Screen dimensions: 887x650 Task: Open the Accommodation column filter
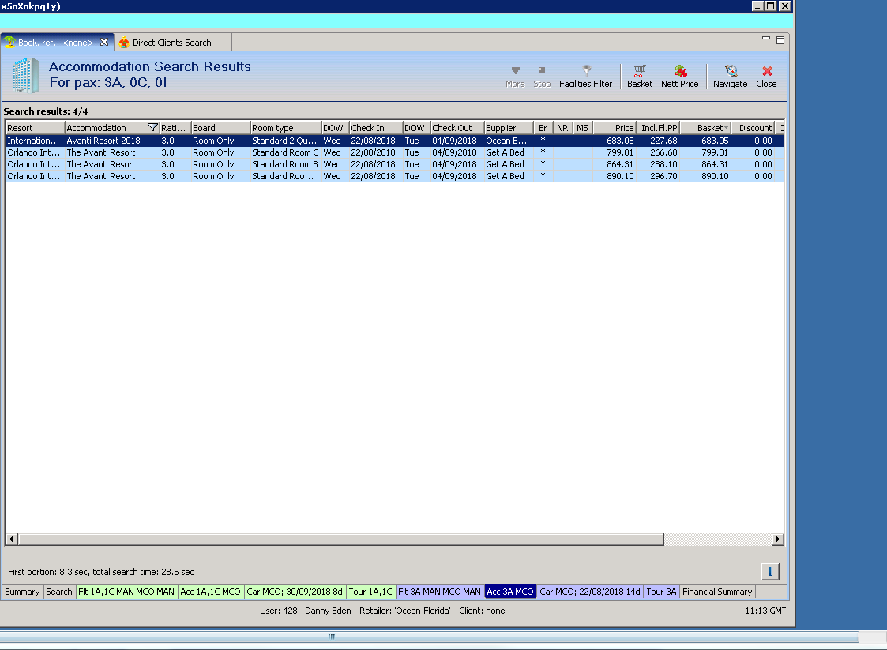coord(152,128)
